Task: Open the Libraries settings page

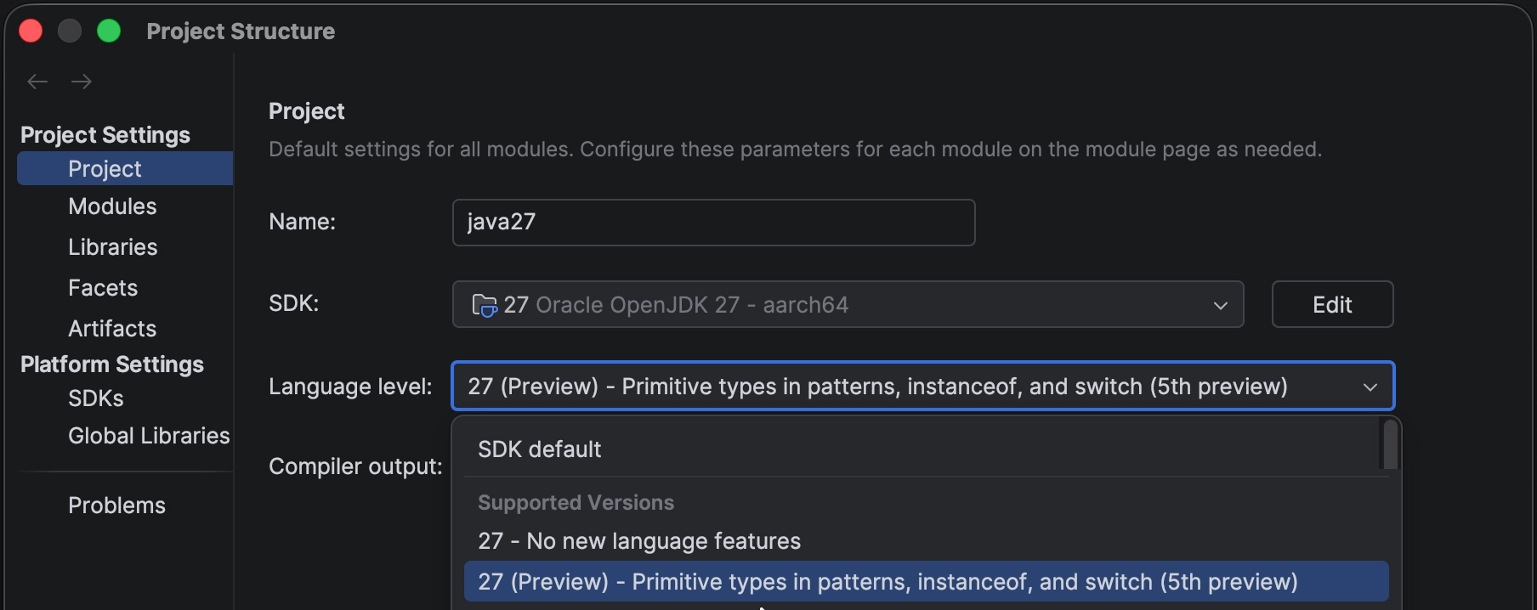Action: pos(113,247)
